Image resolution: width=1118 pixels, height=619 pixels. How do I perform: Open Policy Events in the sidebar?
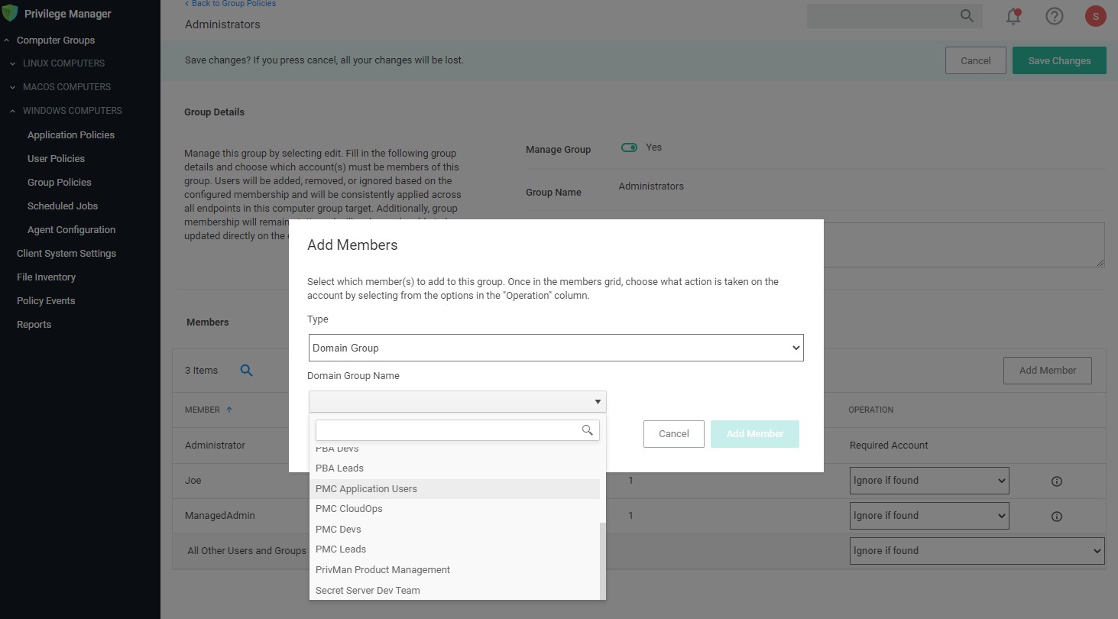46,300
